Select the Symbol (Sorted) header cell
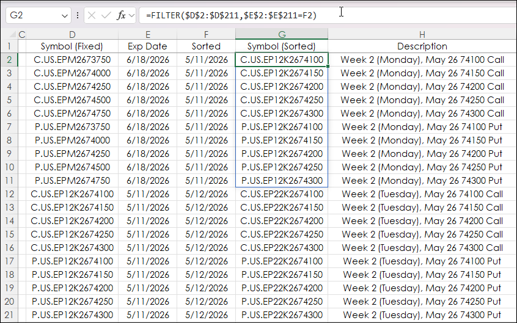This screenshot has height=323, width=517. (282, 46)
